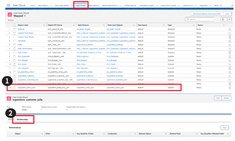Select the header select-all checkbox
235x141 pixels.
(15, 25)
